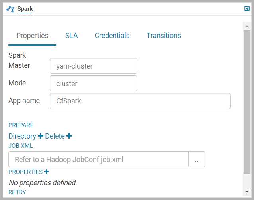Image resolution: width=254 pixels, height=200 pixels.
Task: Collapse the panel with the top-right arrow icon
Action: [247, 9]
